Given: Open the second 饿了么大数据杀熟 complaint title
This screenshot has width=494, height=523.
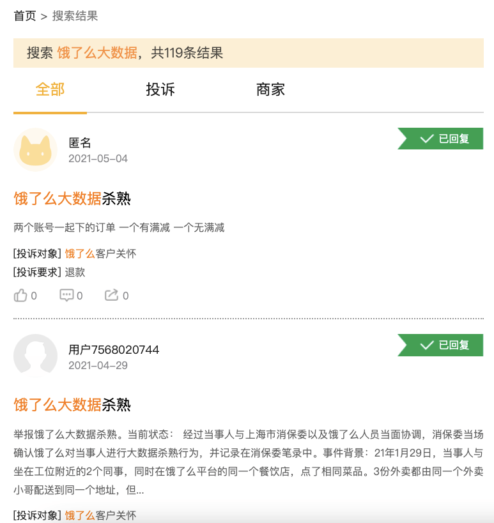Looking at the screenshot, I should tap(72, 405).
